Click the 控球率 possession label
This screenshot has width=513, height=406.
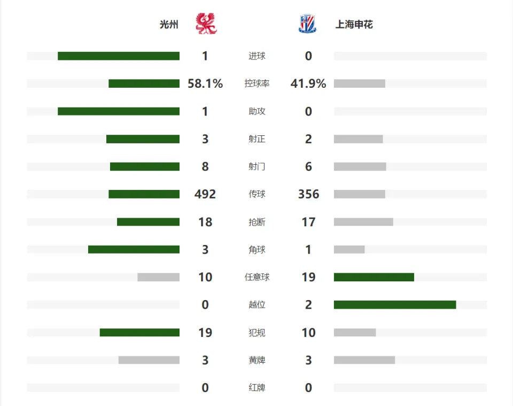257,83
